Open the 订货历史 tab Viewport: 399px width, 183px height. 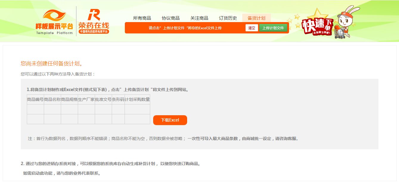(228, 18)
